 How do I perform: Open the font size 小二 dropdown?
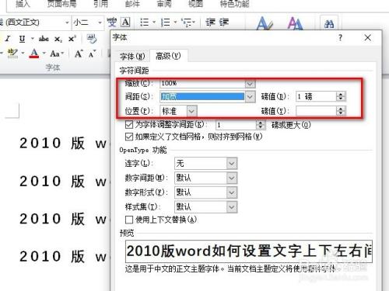pyautogui.click(x=100, y=23)
